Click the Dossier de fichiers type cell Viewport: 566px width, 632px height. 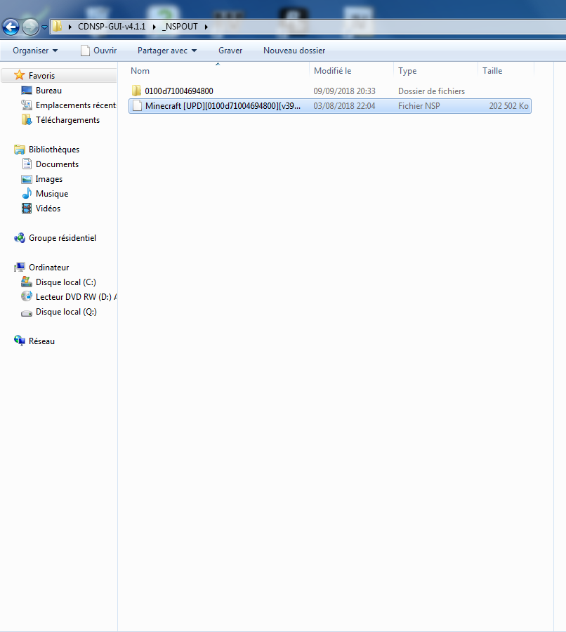(431, 91)
